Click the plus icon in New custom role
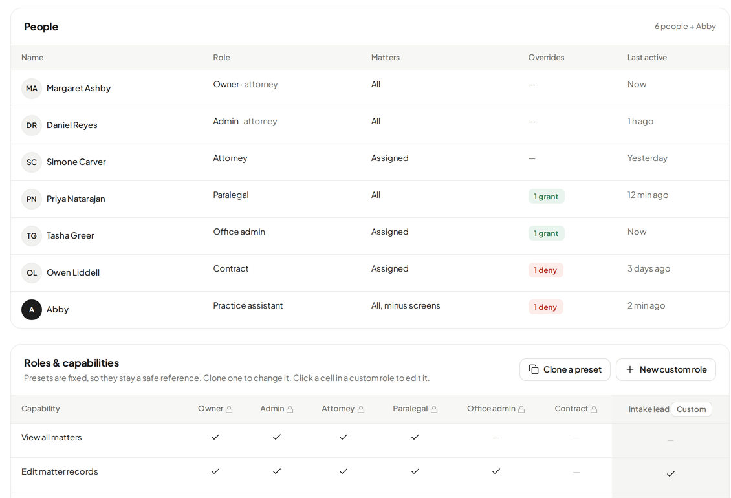The height and width of the screenshot is (498, 731). [630, 369]
